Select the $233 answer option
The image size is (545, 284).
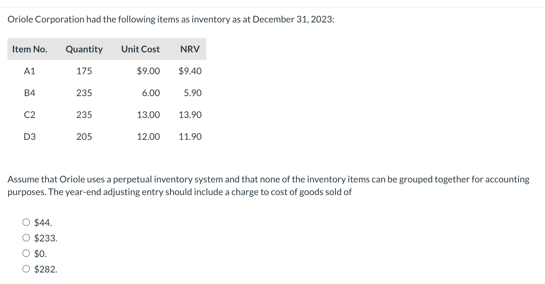(26, 238)
